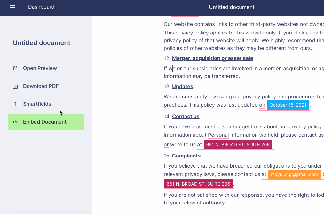
Task: Select the Embed Document menu label
Action: point(45,122)
